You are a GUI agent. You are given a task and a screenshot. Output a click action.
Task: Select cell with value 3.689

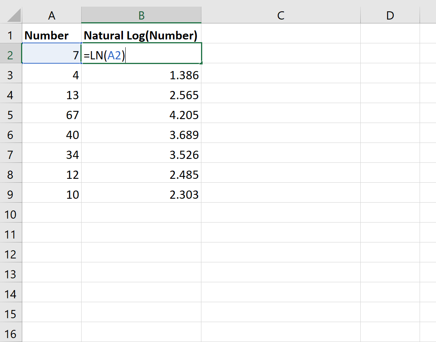tap(141, 135)
